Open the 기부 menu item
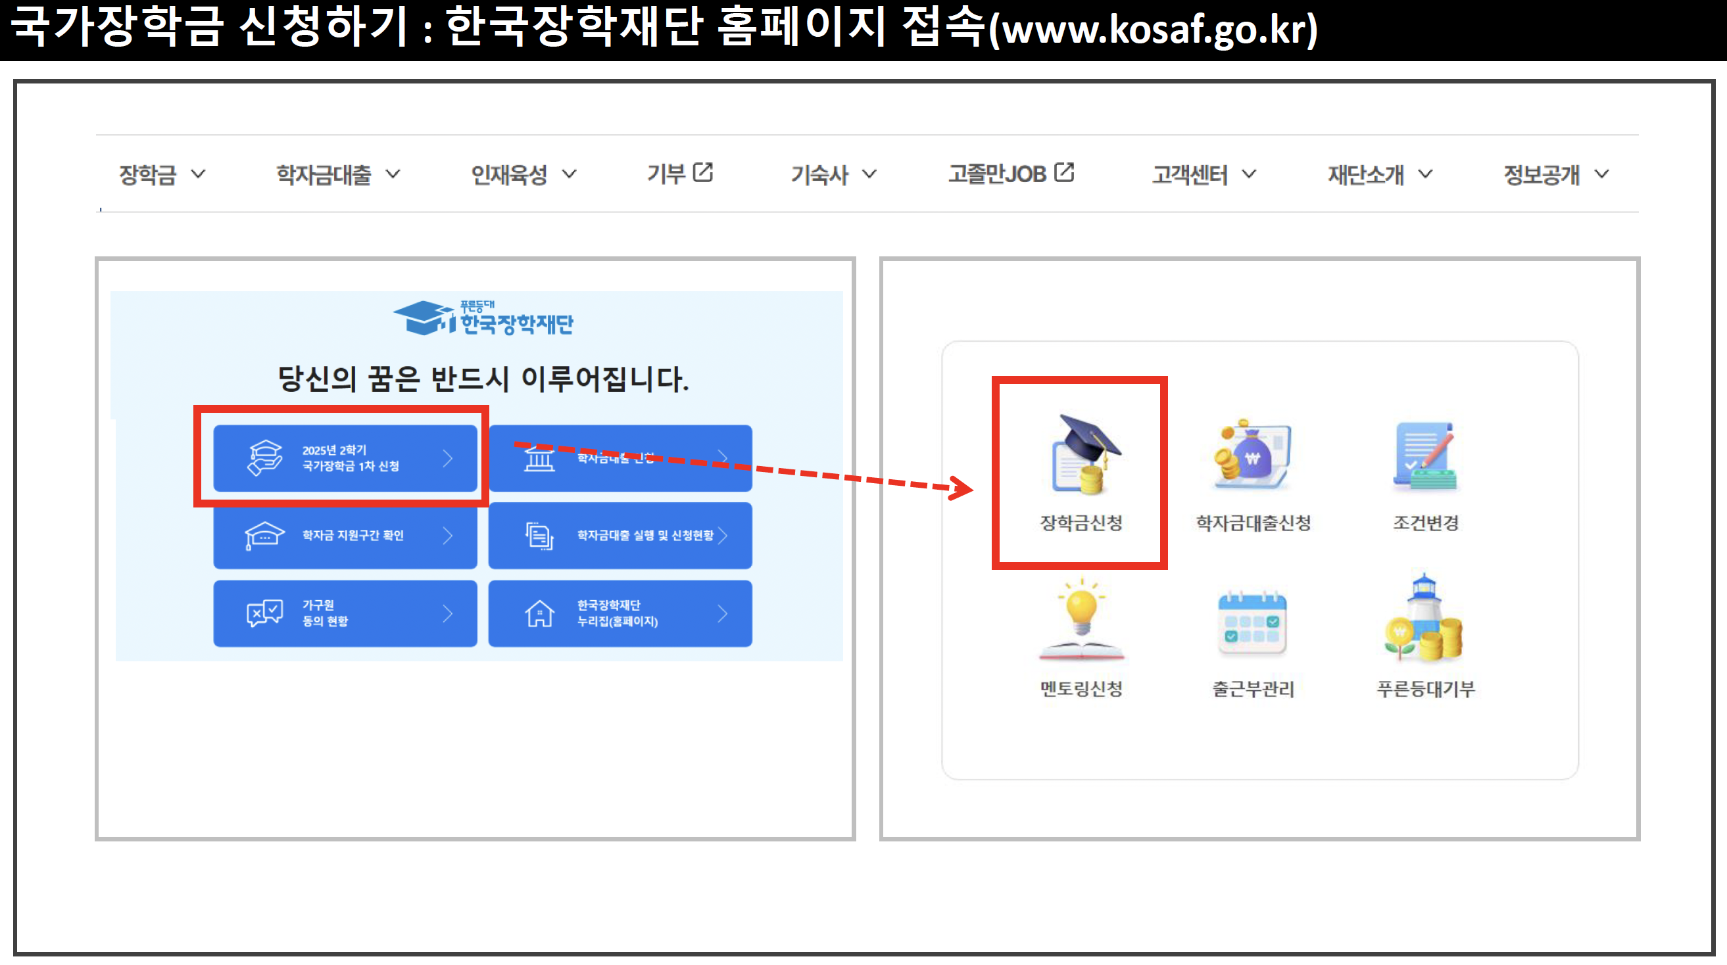 point(666,174)
